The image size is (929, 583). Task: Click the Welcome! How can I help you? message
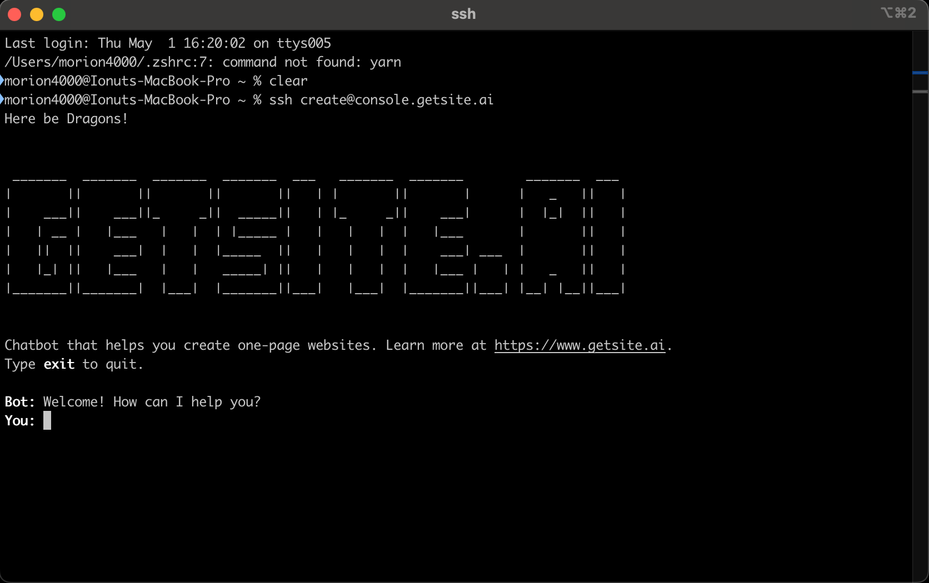(x=151, y=401)
